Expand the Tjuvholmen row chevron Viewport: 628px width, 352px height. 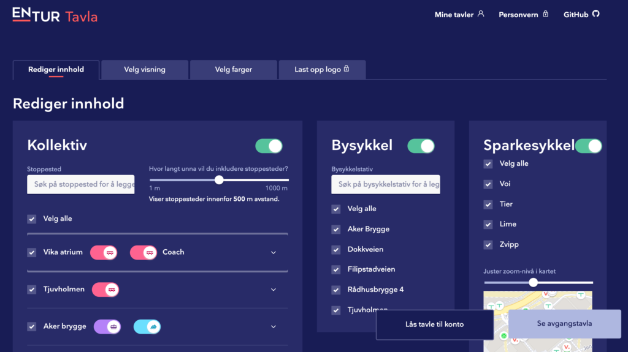tap(274, 290)
